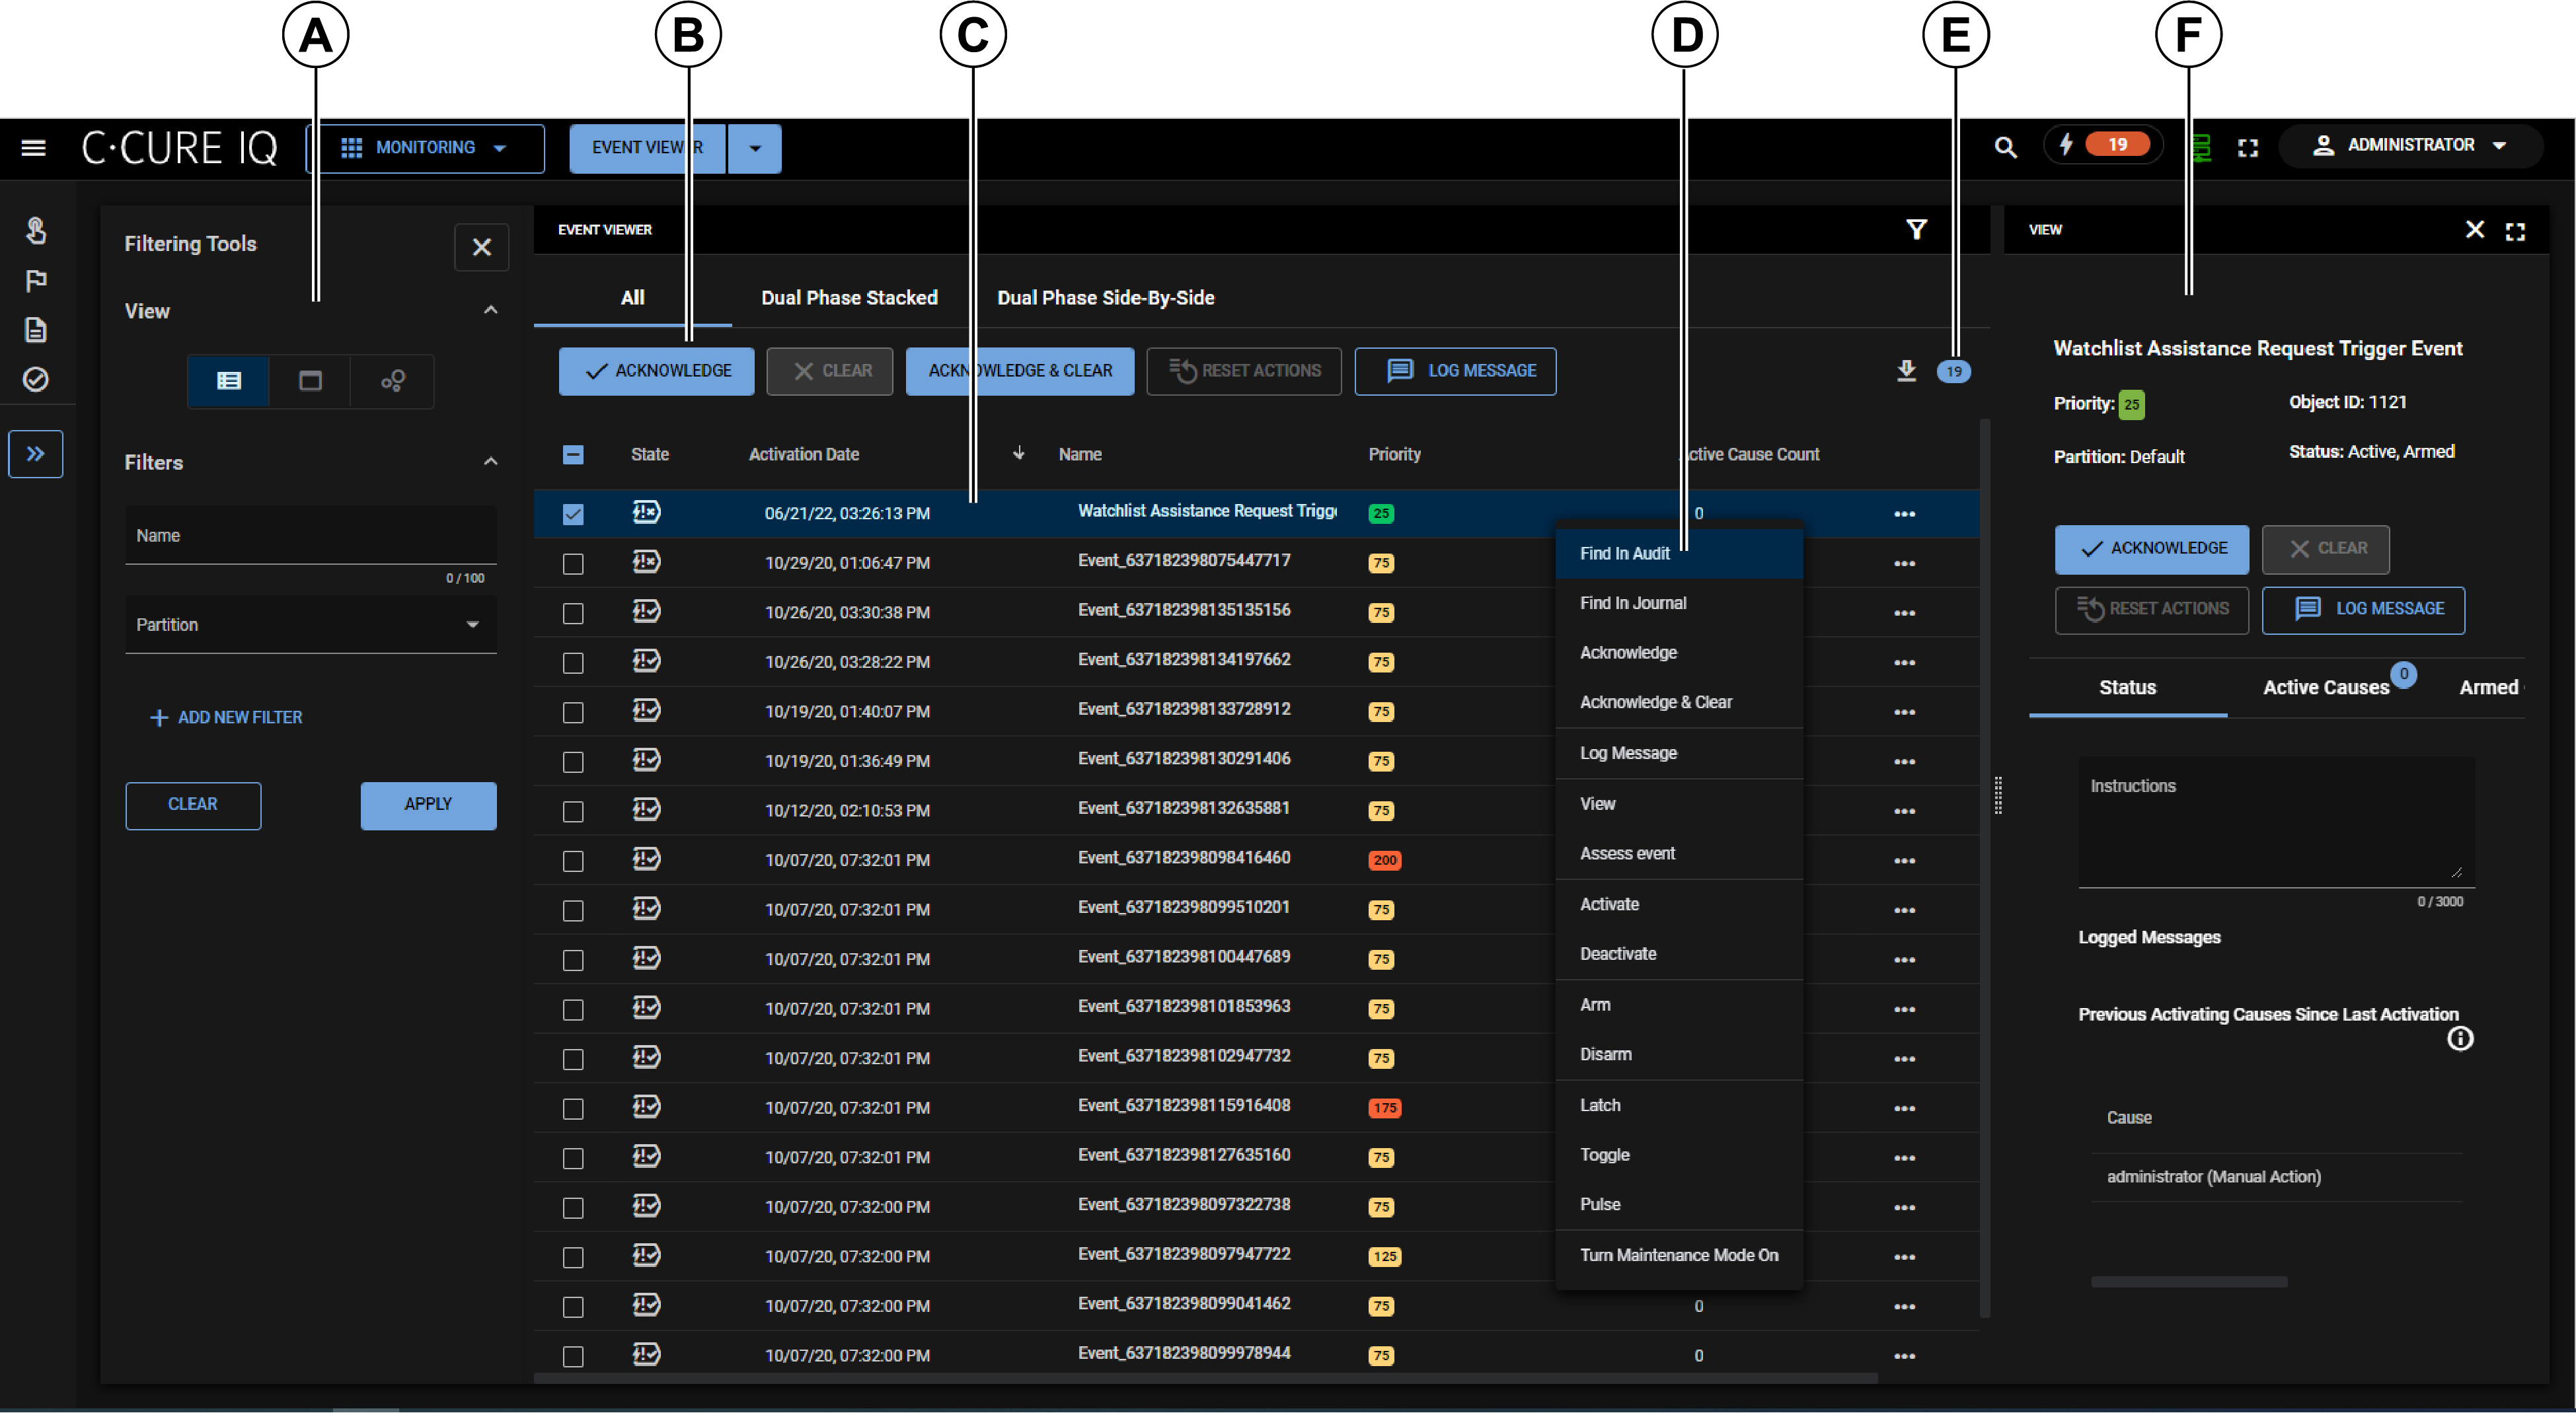
Task: Click the search magnifier icon in header
Action: [2004, 148]
